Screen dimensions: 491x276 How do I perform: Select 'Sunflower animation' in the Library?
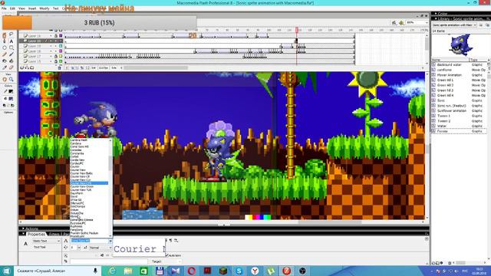click(452, 110)
